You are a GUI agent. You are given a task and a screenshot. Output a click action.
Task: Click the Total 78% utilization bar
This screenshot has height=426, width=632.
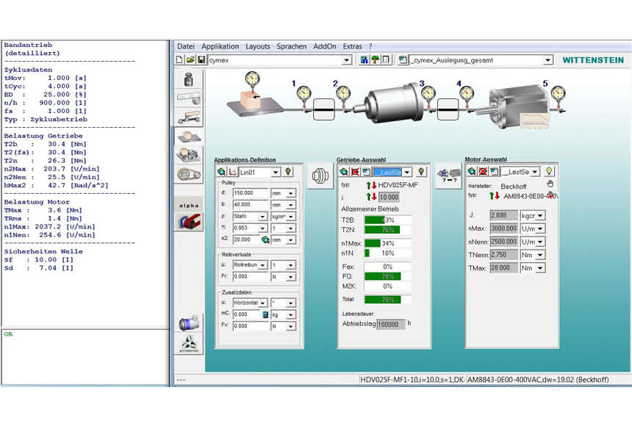point(388,300)
